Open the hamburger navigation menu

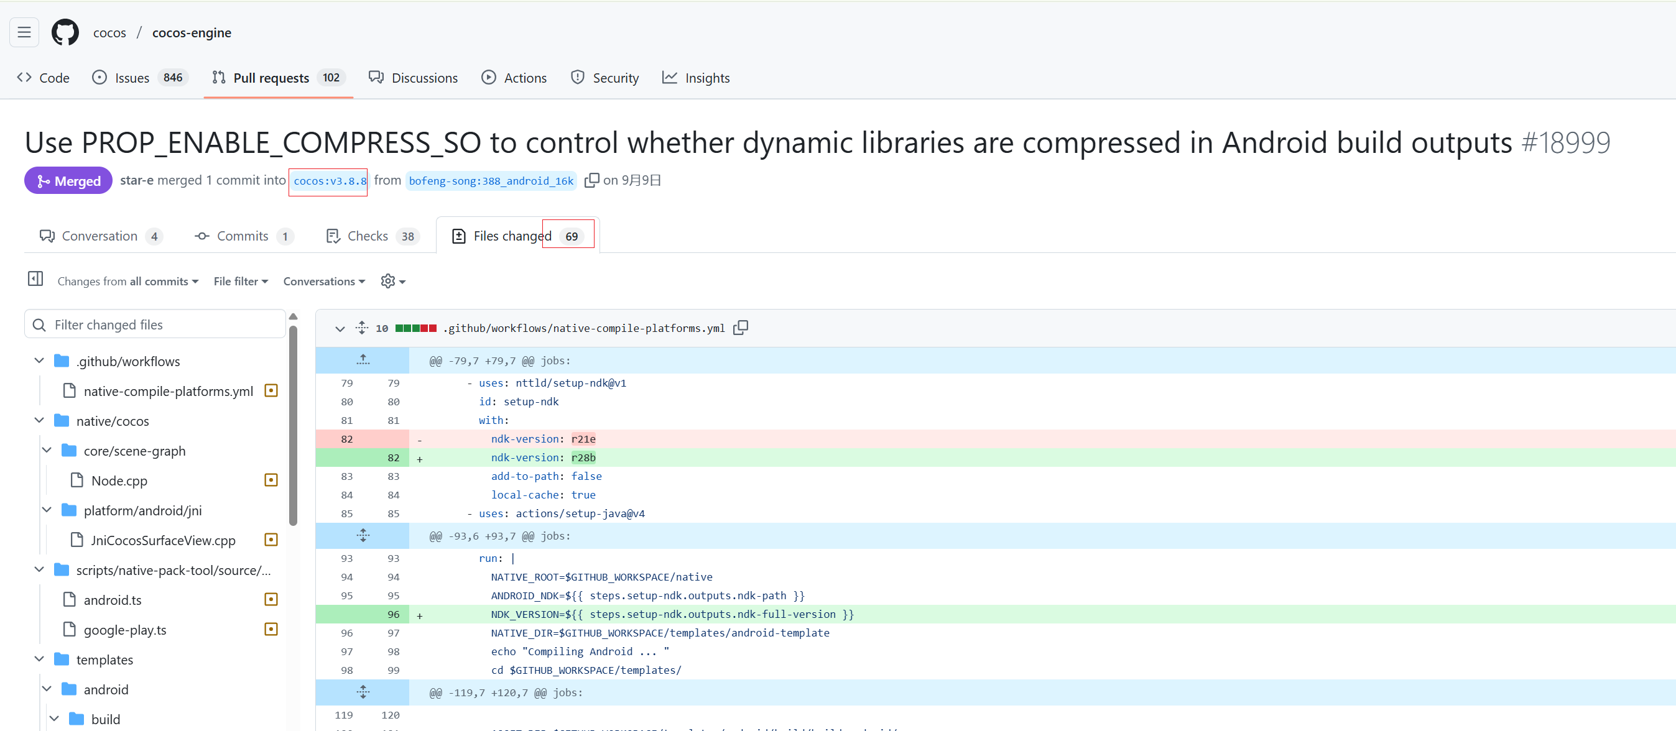click(24, 32)
